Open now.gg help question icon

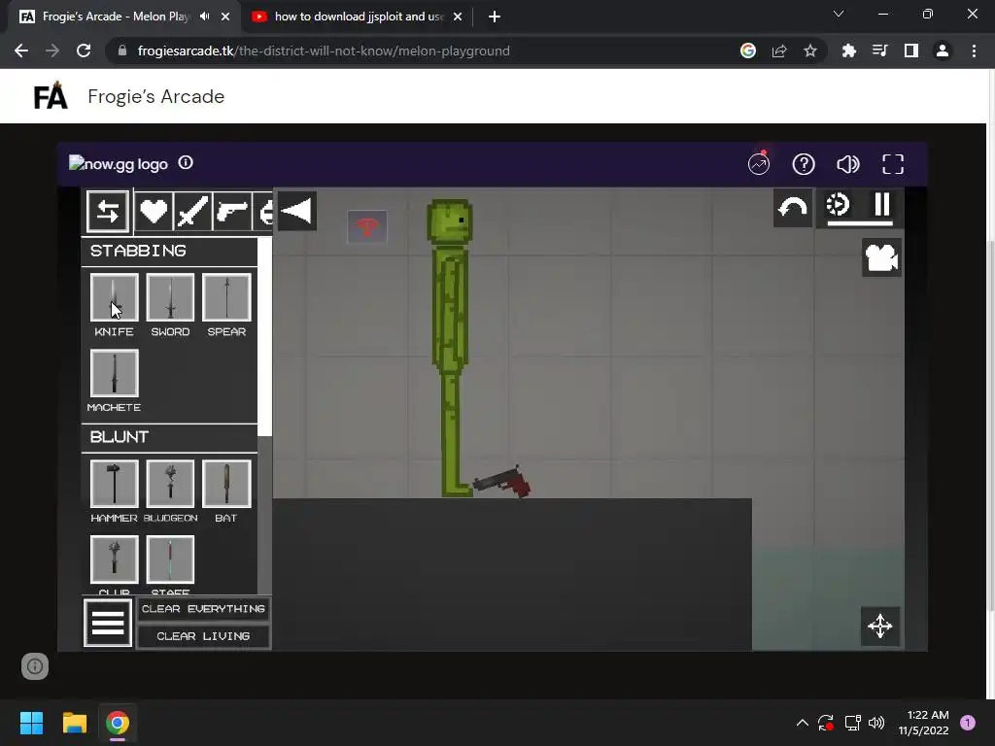[x=804, y=164]
